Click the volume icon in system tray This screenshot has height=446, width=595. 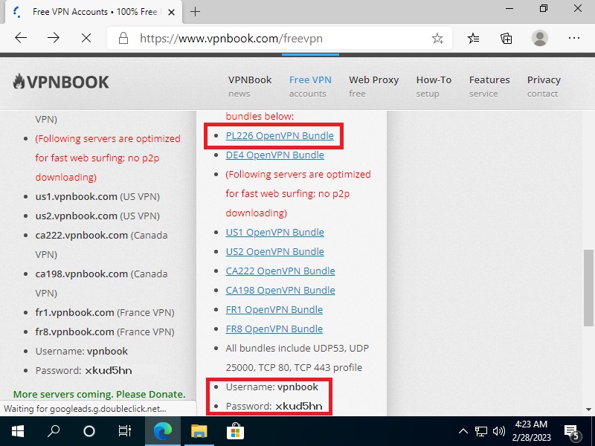click(x=498, y=430)
